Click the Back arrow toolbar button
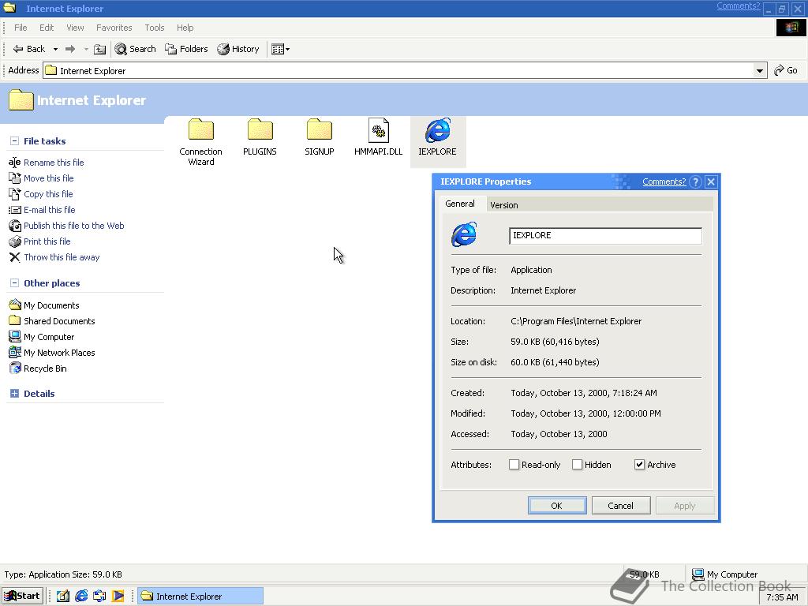The width and height of the screenshot is (808, 606). tap(29, 49)
